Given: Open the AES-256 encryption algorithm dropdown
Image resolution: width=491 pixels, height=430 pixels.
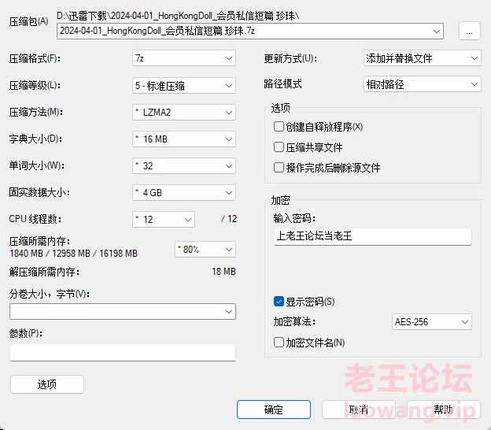Looking at the screenshot, I should pos(431,322).
